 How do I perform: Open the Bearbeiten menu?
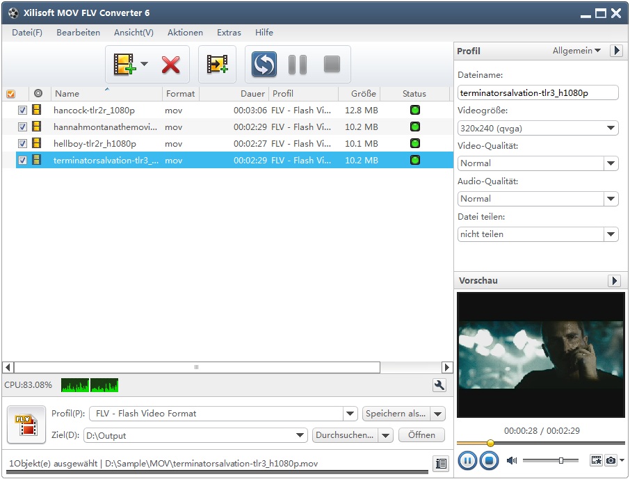tap(79, 33)
